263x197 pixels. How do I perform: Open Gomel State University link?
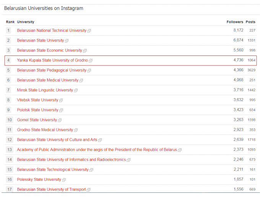click(37, 120)
